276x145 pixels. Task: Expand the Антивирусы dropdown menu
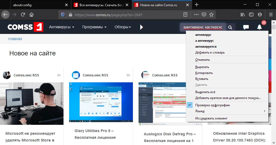[62, 27]
